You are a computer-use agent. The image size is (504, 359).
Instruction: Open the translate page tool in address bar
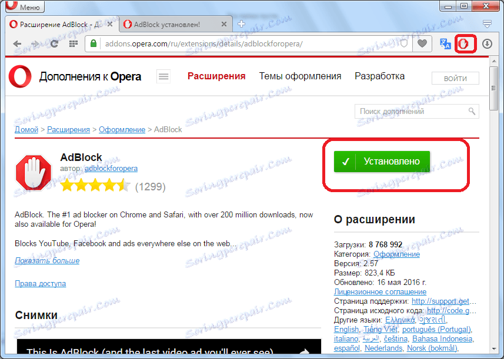tap(445, 43)
